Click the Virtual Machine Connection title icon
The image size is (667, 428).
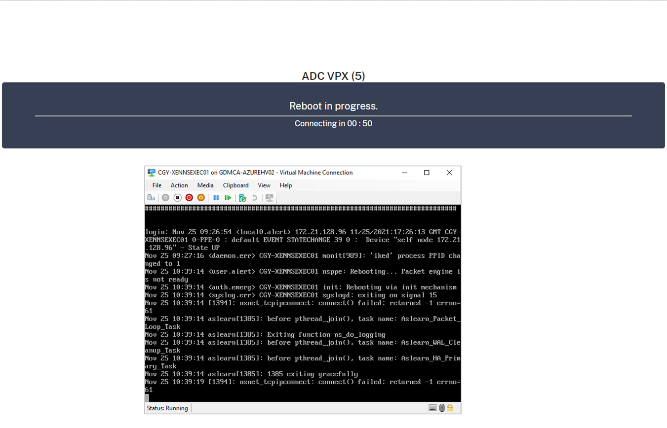tap(152, 173)
